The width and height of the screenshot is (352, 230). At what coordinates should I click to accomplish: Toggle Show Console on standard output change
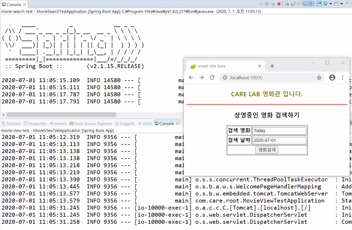tap(305, 4)
